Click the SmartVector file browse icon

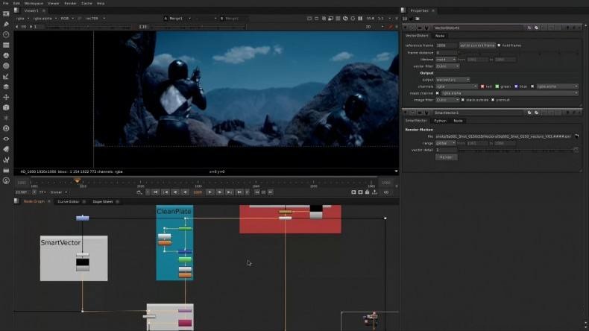click(x=576, y=136)
